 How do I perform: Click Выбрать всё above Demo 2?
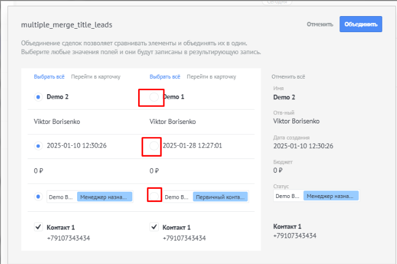click(x=48, y=77)
